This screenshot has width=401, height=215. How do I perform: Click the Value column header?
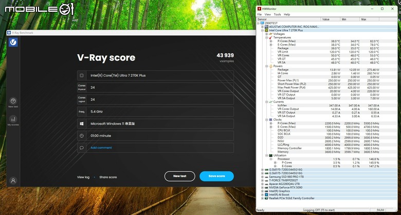click(x=331, y=19)
